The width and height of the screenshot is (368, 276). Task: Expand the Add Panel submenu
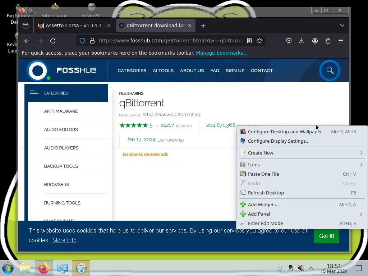click(302, 214)
